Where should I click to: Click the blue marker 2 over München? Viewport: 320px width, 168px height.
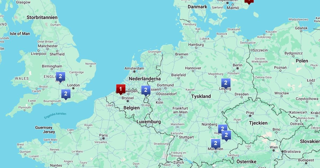215,144
